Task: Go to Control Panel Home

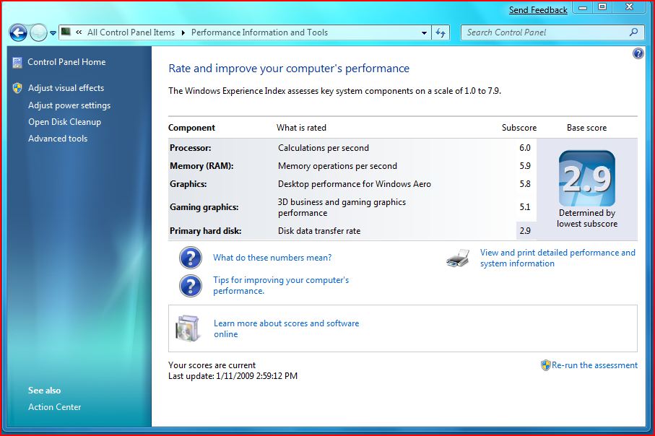Action: click(x=66, y=62)
